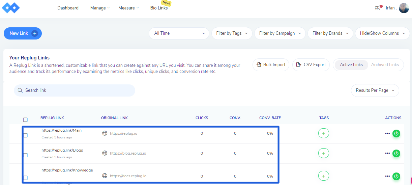412x185 pixels.
Task: Toggle green power button for Knowledge link
Action: 396,176
